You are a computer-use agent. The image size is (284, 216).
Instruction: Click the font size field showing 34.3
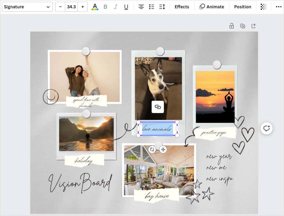point(71,7)
